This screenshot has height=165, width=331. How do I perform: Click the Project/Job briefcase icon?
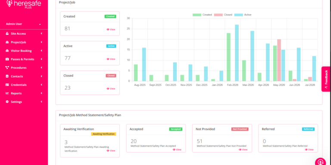point(7,42)
